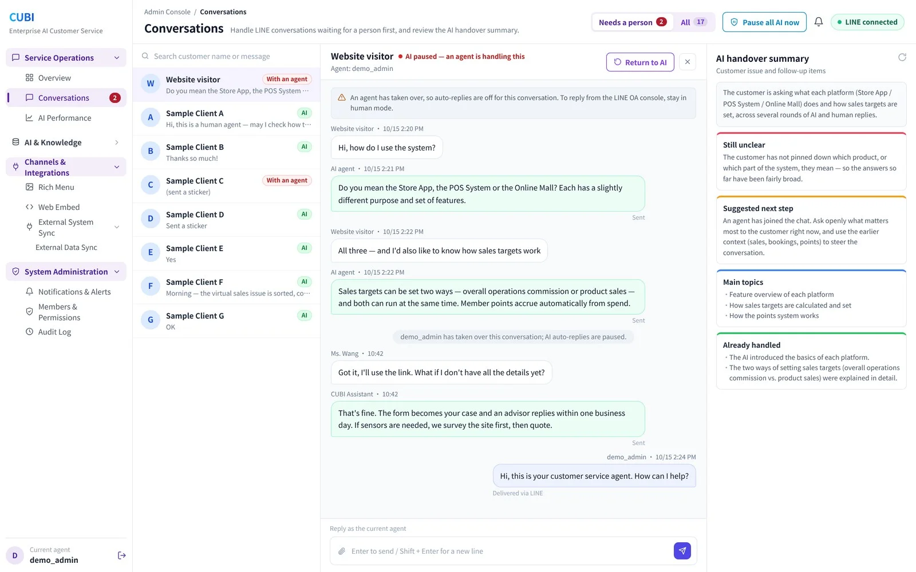Screen dimensions: 916x572
Task: Click the Suggested next step card heading
Action: 758,209
